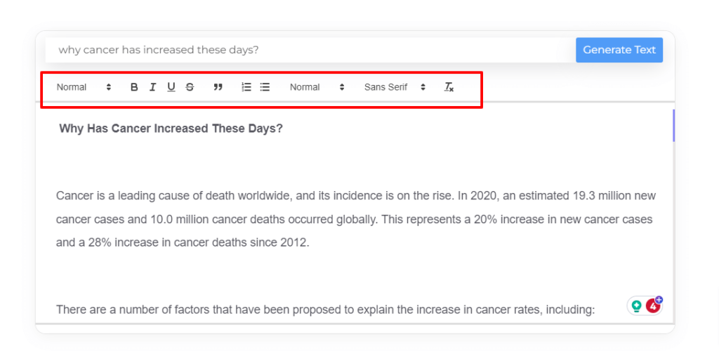
Task: Open the Sans Serif font dropdown
Action: coord(395,87)
